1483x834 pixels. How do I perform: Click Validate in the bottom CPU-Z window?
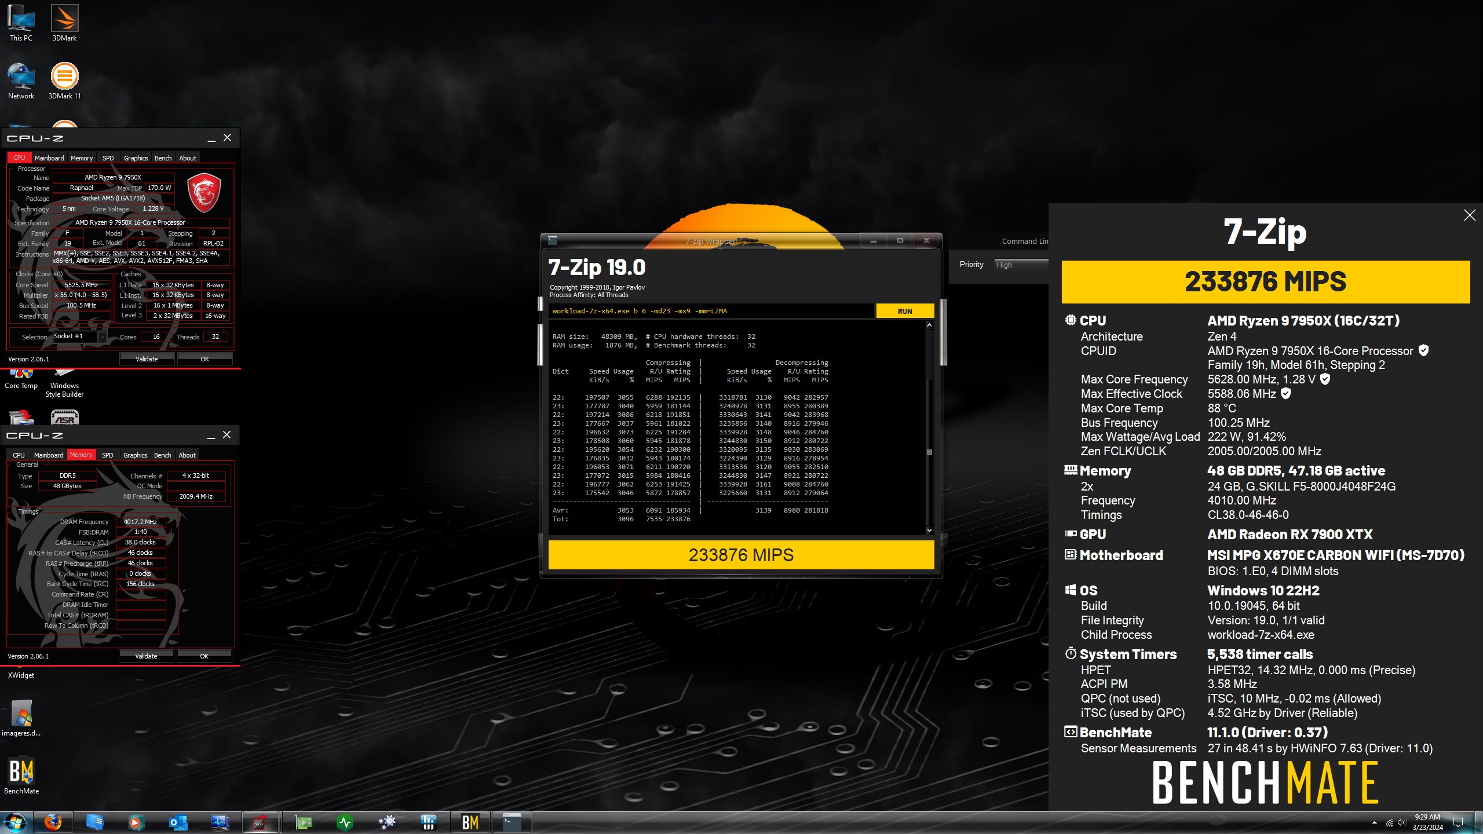click(146, 656)
